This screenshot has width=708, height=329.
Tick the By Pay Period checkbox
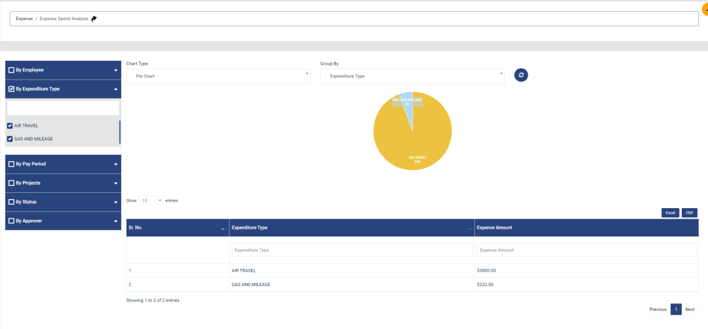(11, 164)
